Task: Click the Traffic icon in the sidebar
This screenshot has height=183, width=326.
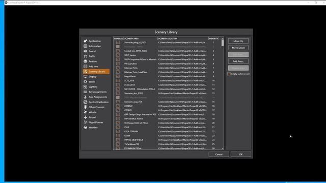Action: coord(85,56)
